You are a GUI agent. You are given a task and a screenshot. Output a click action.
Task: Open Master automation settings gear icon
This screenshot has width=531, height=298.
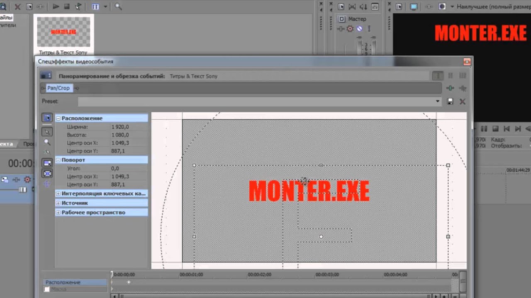tap(350, 29)
